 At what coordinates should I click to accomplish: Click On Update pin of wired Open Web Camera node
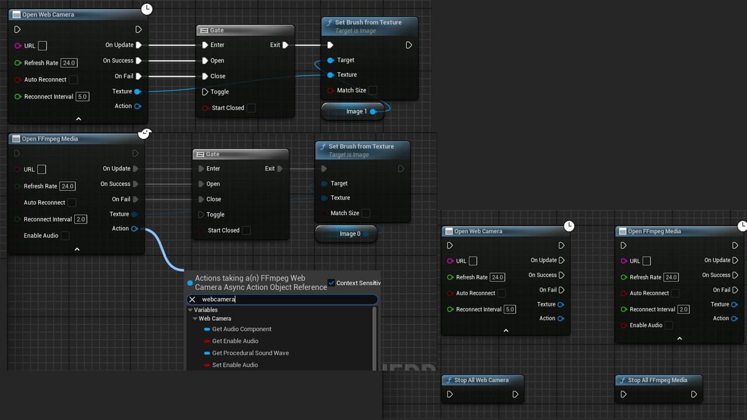(x=139, y=45)
